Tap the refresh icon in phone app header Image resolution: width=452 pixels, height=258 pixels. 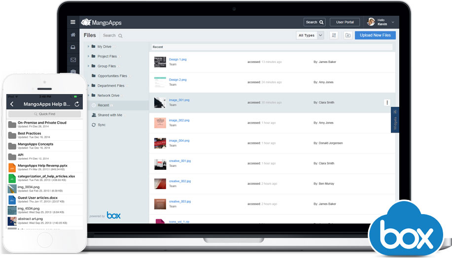pyautogui.click(x=77, y=104)
